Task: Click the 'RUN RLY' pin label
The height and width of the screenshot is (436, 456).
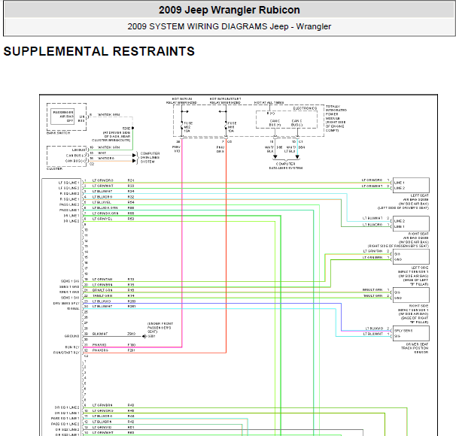Action: point(72,347)
